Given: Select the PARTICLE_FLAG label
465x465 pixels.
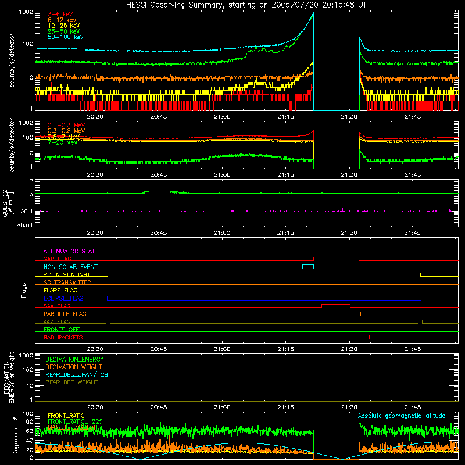Looking at the screenshot, I should 65,313.
